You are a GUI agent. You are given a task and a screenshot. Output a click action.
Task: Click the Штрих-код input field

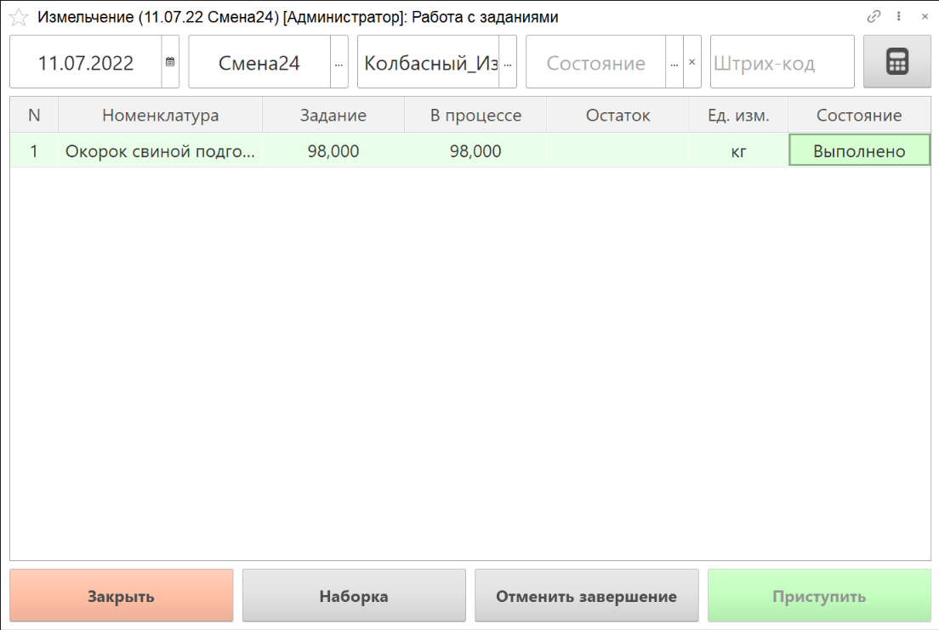[782, 62]
